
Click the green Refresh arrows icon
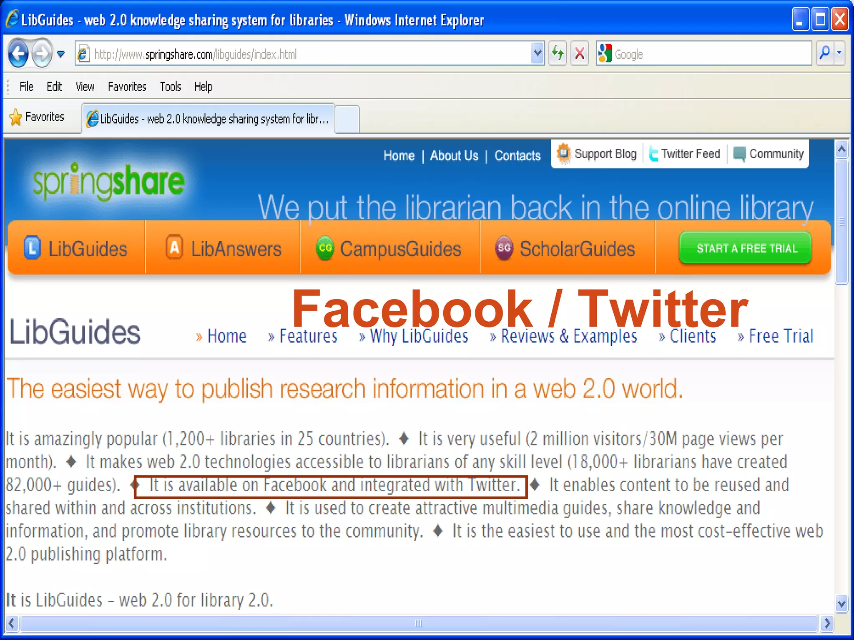pyautogui.click(x=558, y=53)
